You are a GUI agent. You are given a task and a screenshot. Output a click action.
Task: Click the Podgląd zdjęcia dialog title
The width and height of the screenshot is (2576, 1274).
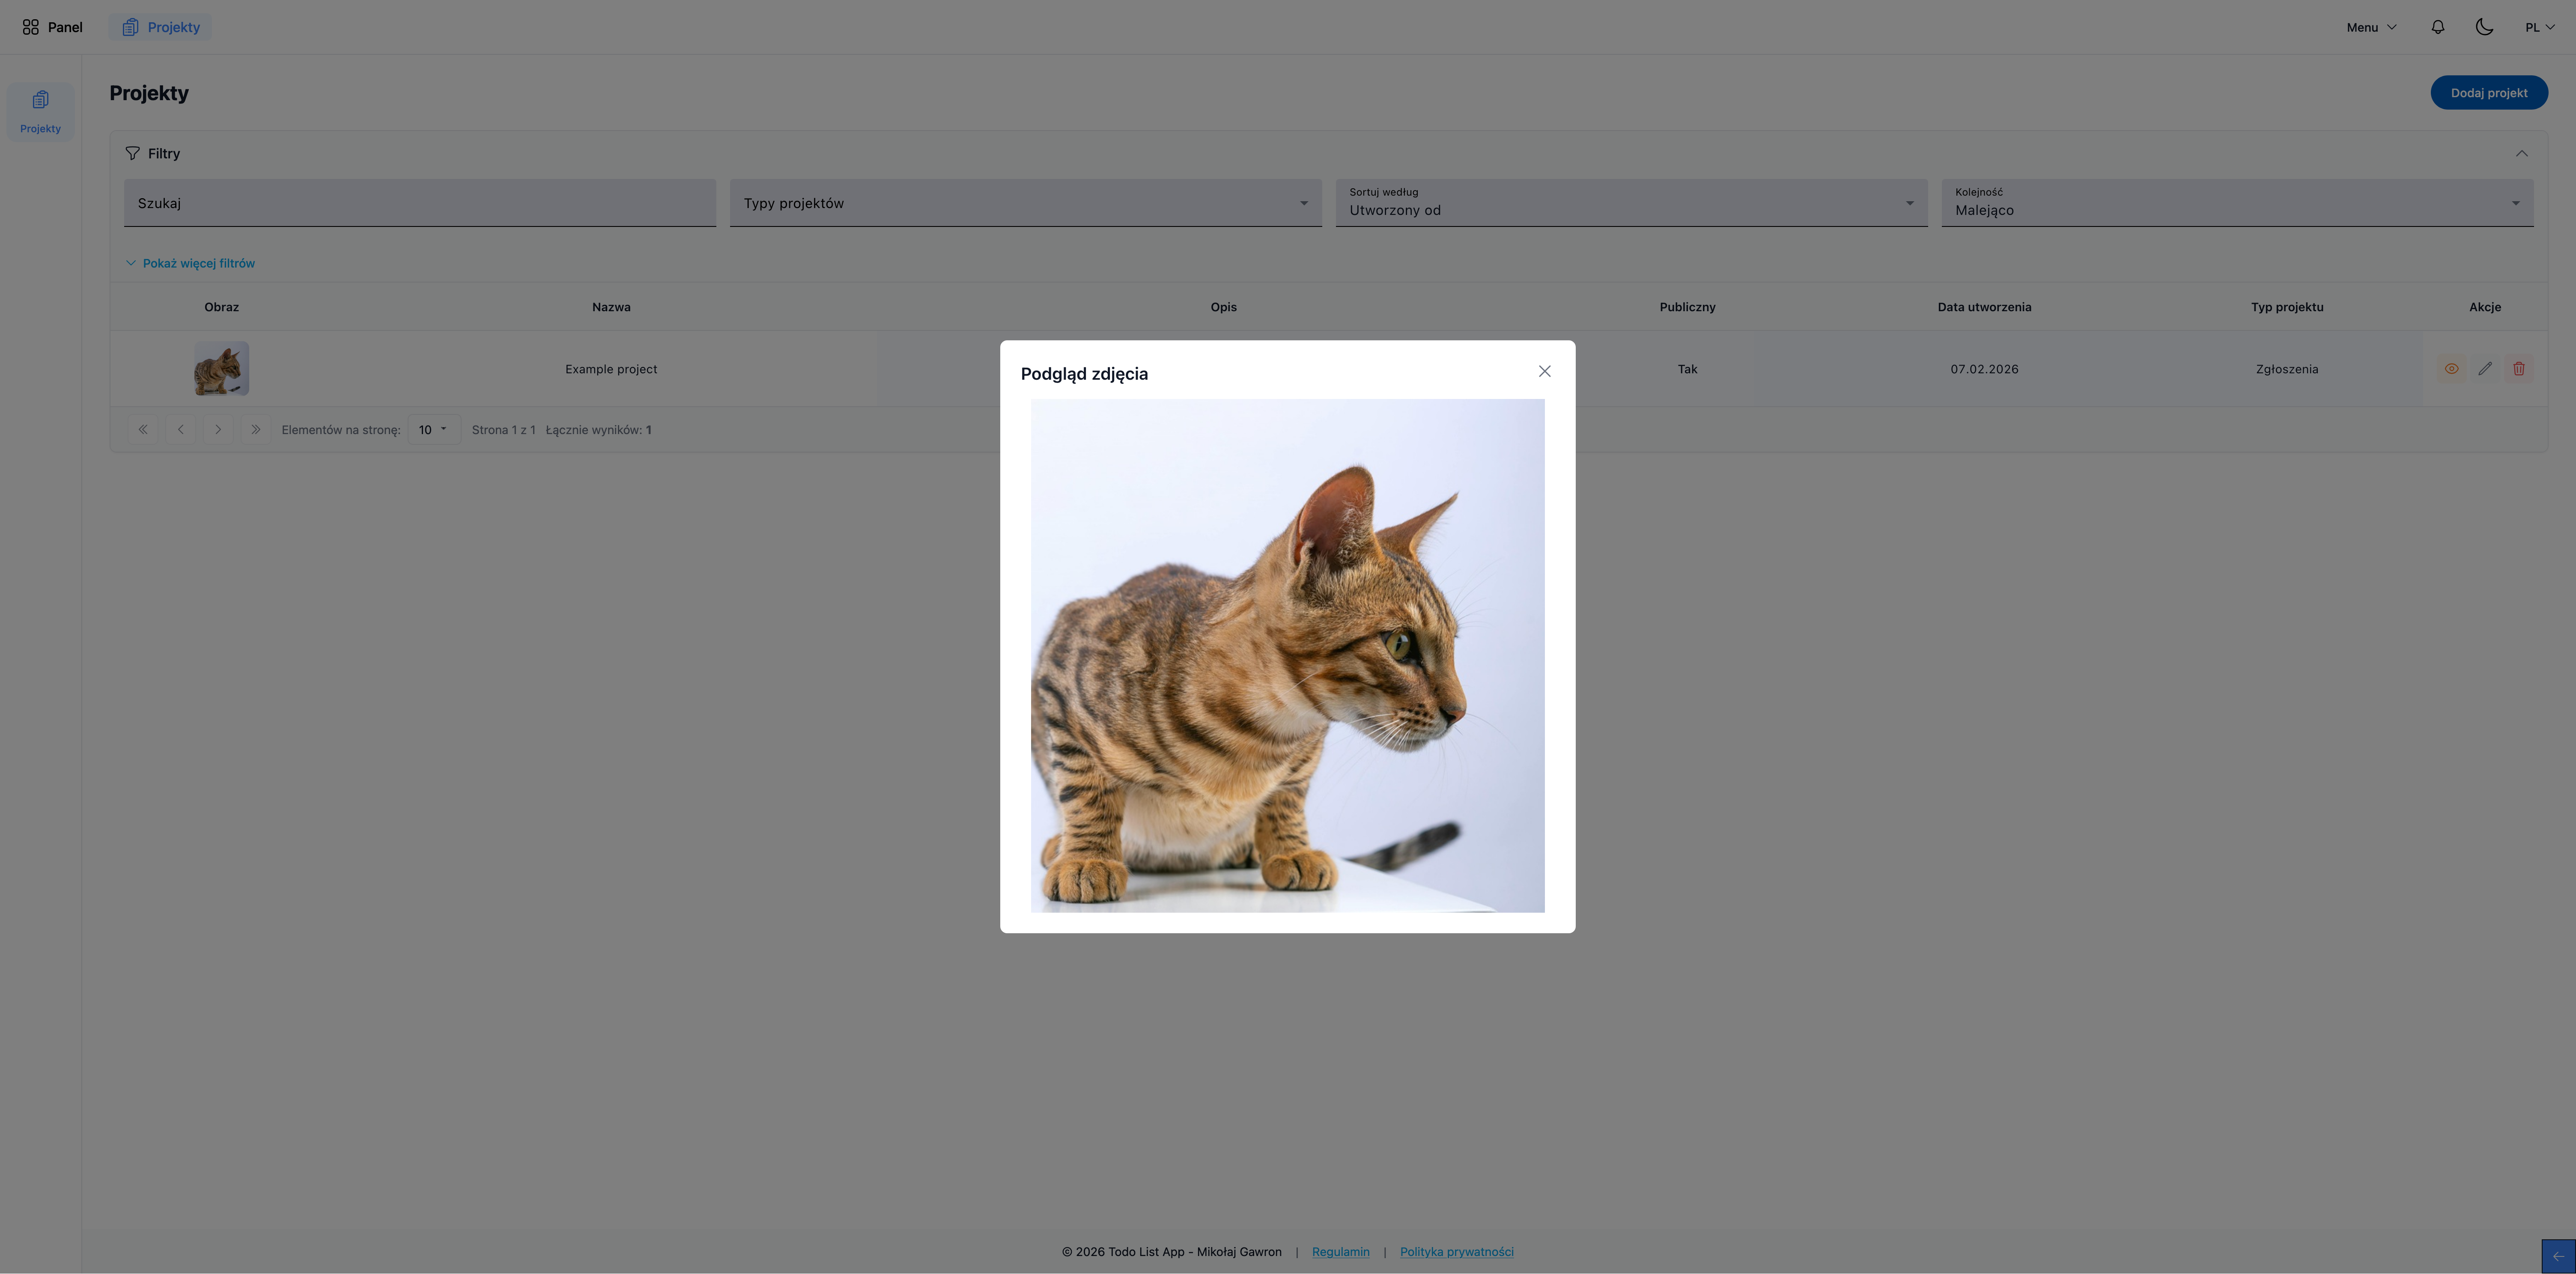(x=1084, y=374)
